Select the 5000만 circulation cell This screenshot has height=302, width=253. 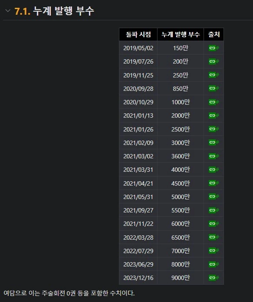click(x=181, y=196)
